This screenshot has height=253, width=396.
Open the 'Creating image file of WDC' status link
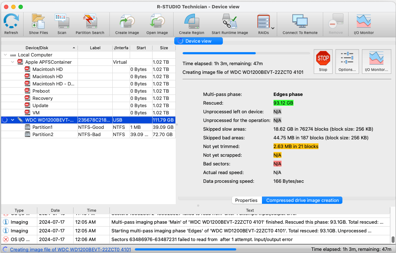point(70,249)
